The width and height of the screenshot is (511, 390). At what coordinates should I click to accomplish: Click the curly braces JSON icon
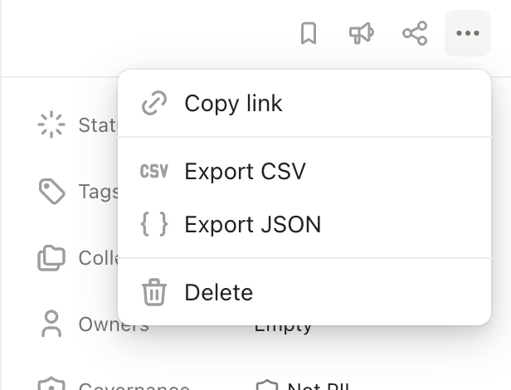tap(154, 224)
